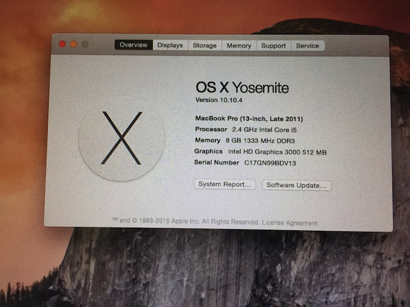Click Intel HD Graphics 3000 512 MB value

pyautogui.click(x=277, y=152)
